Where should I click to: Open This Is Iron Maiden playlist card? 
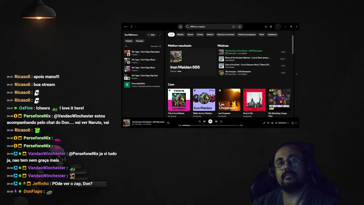click(x=179, y=103)
